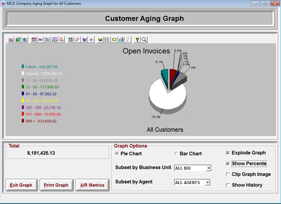Image resolution: width=281 pixels, height=204 pixels.
Task: Click the green 31 - 60 legend swatch
Action: coord(23,87)
